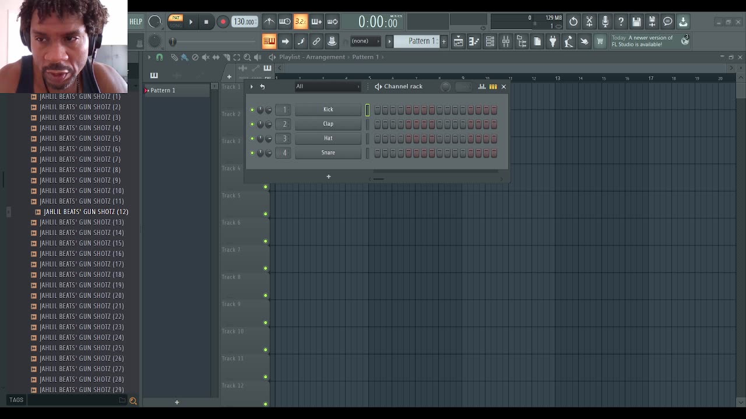Open the Channel rack options arrow menu
The width and height of the screenshot is (746, 419).
click(x=251, y=87)
